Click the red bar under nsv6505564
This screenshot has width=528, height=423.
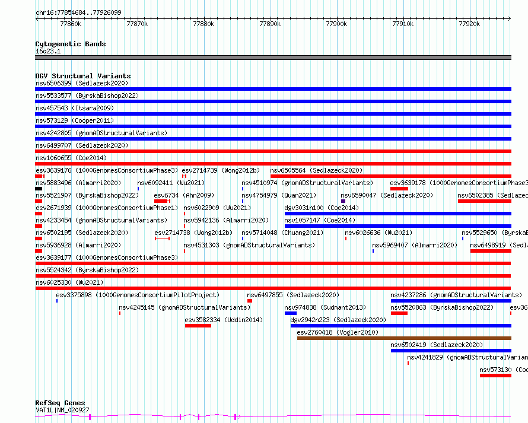tap(391, 176)
